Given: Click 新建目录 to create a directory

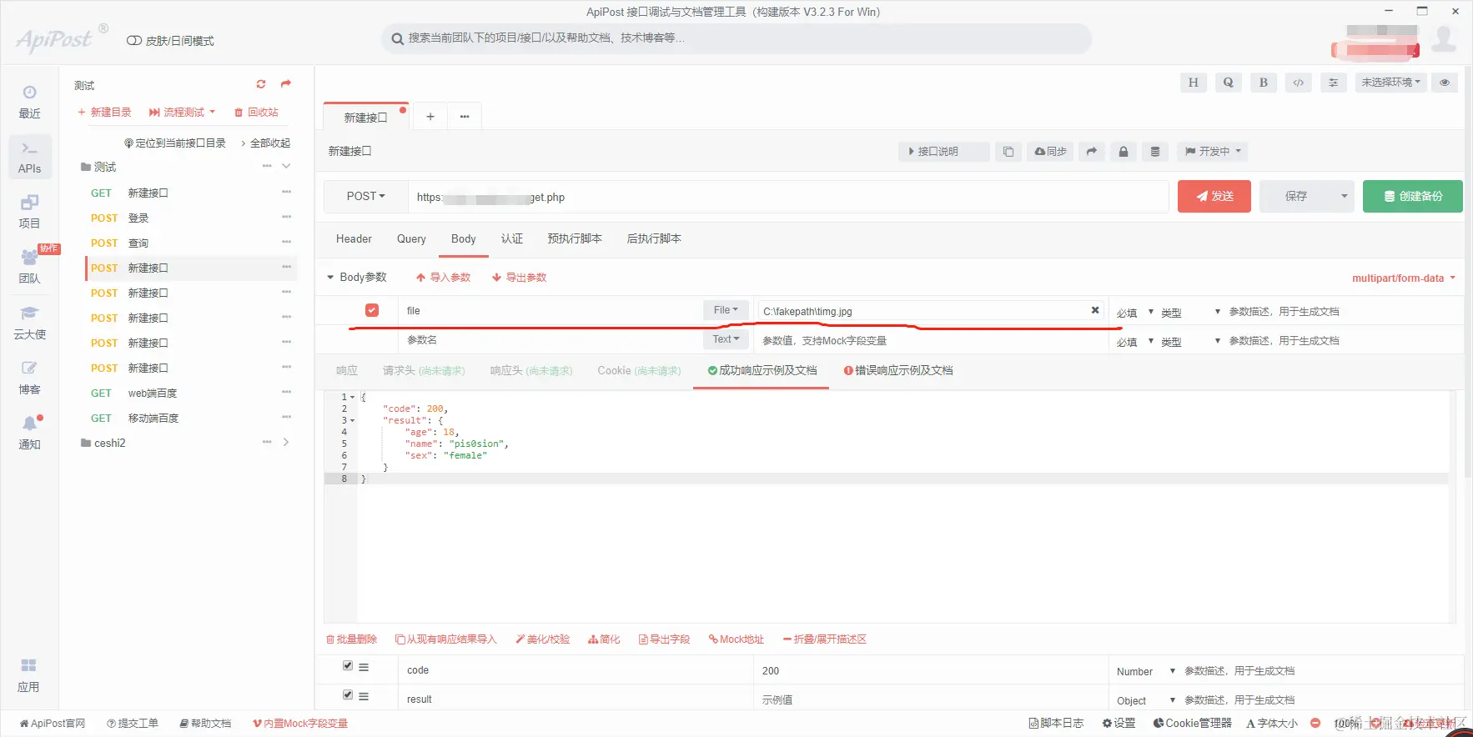Looking at the screenshot, I should (104, 112).
